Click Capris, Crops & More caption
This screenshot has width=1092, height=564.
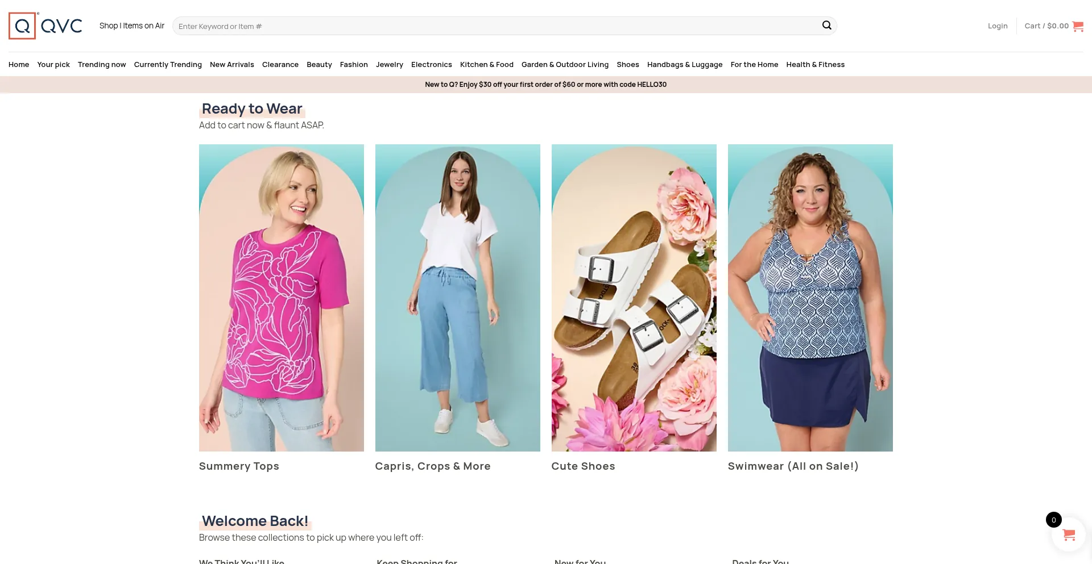click(433, 466)
